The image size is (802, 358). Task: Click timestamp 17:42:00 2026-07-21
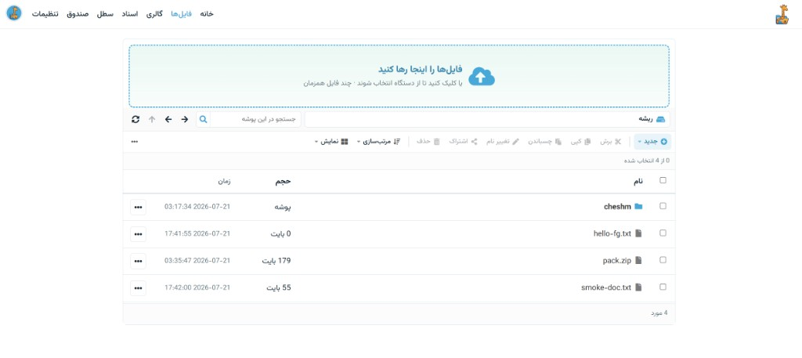click(x=197, y=287)
